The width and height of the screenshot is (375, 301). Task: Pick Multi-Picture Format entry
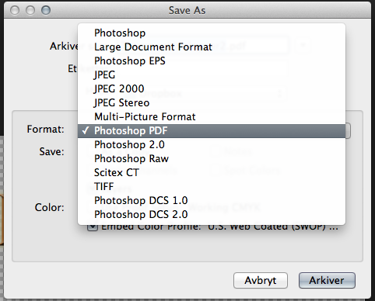click(212, 116)
